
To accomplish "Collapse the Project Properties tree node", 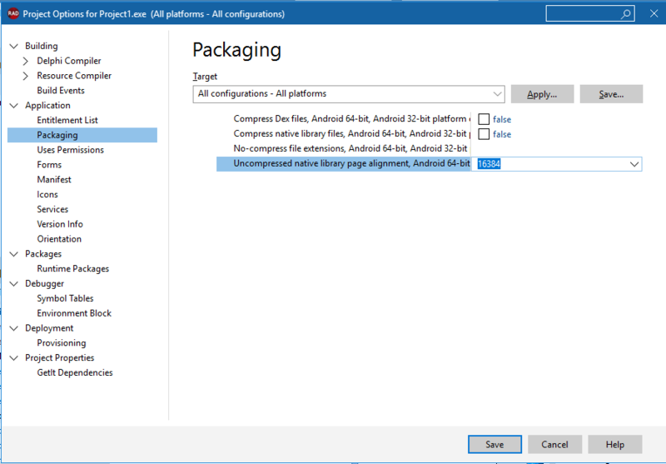I will click(x=14, y=357).
